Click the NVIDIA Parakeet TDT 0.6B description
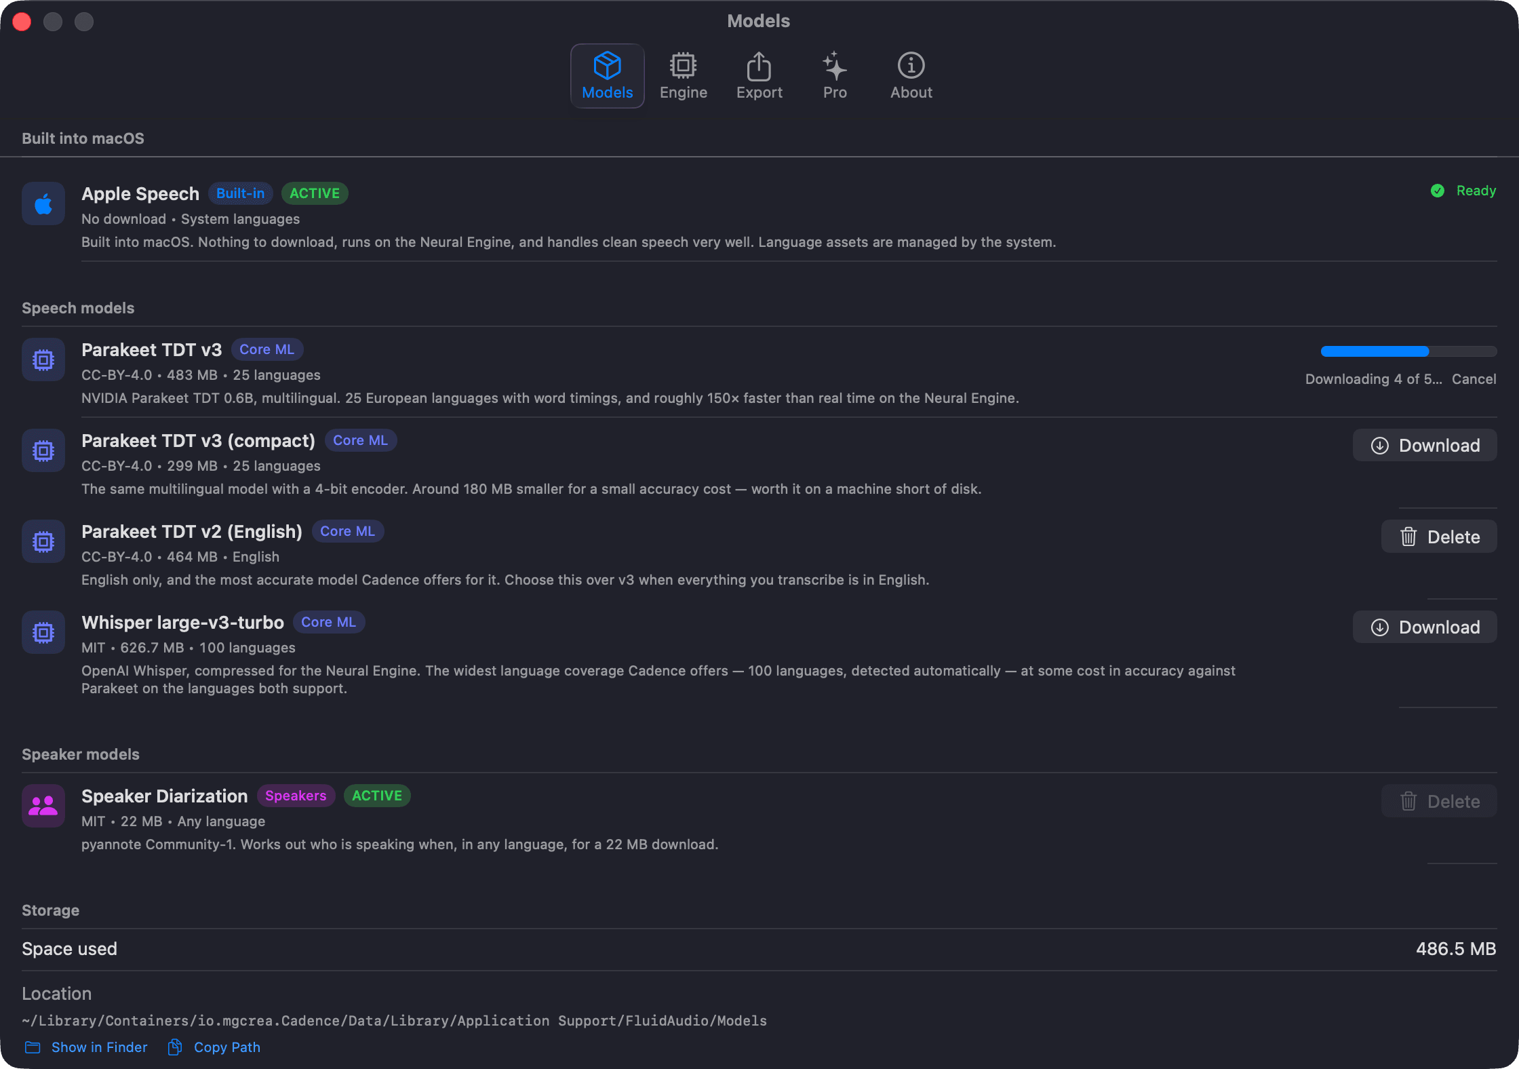The height and width of the screenshot is (1069, 1519). (550, 397)
